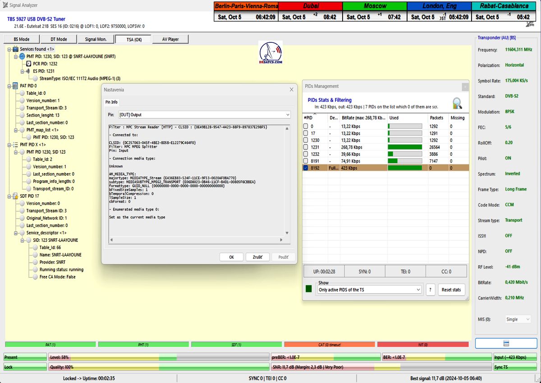Screen dimensions: 541x383
Task: Click the music note icon for SNRT-LAAYOUNE service
Action: click(x=22, y=56)
